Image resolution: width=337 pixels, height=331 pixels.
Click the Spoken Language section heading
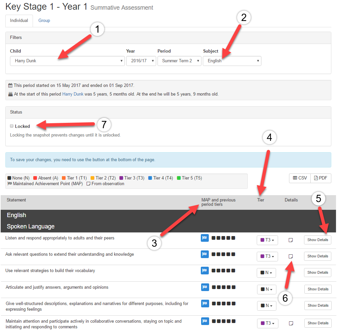tap(31, 226)
